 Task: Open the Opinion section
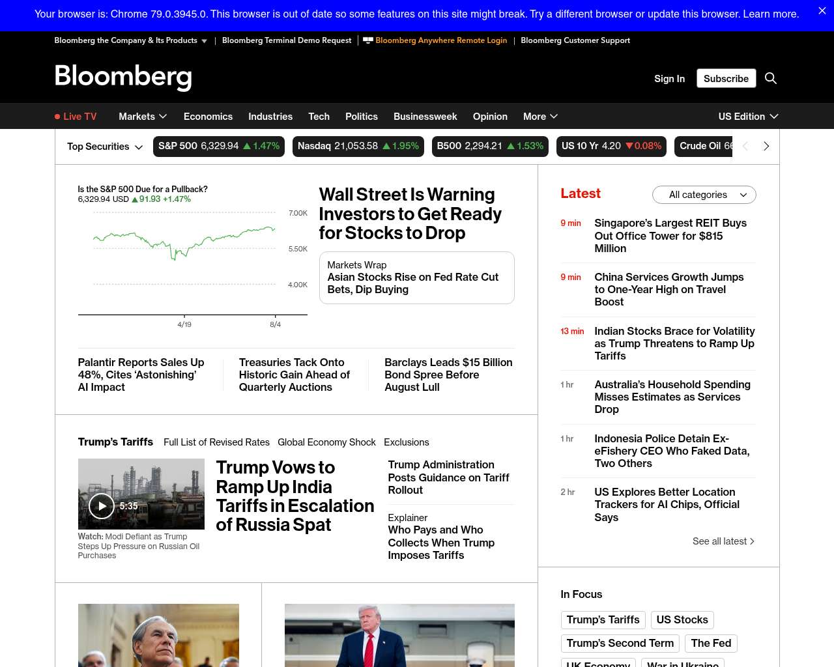click(490, 117)
